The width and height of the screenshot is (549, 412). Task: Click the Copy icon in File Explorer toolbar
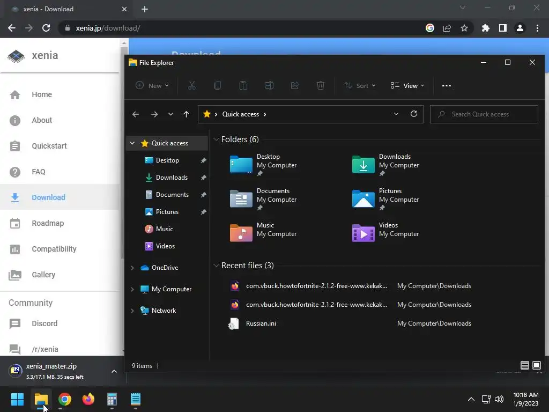(218, 85)
